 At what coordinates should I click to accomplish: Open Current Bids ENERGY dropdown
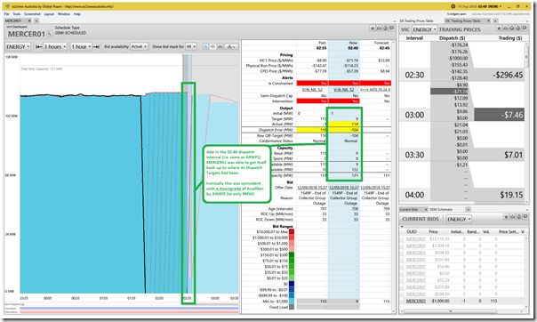(x=459, y=219)
